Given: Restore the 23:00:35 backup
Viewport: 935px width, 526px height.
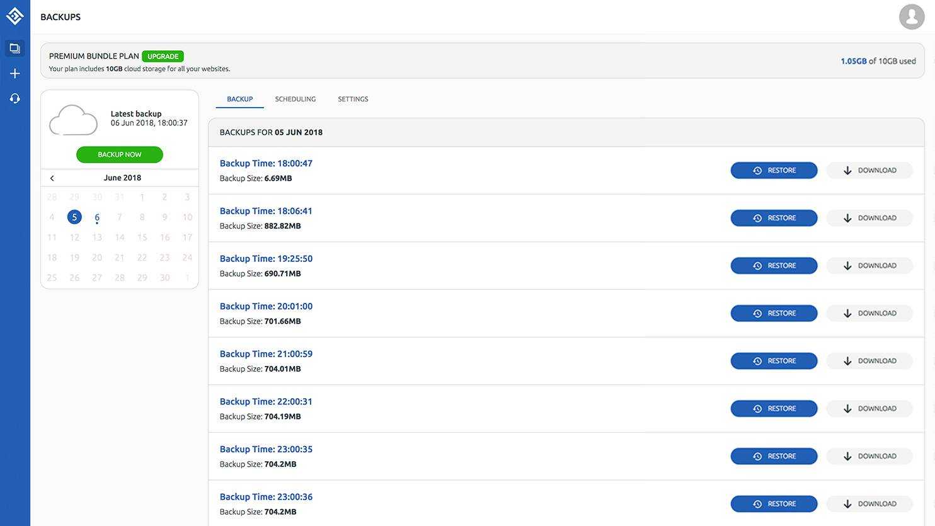Looking at the screenshot, I should 774,456.
